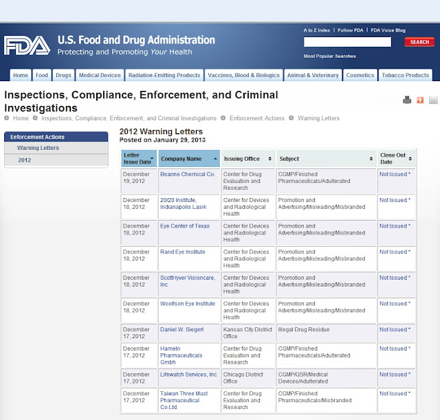
Task: Open Vaccines, Blood & Biologics tab
Action: [x=243, y=75]
